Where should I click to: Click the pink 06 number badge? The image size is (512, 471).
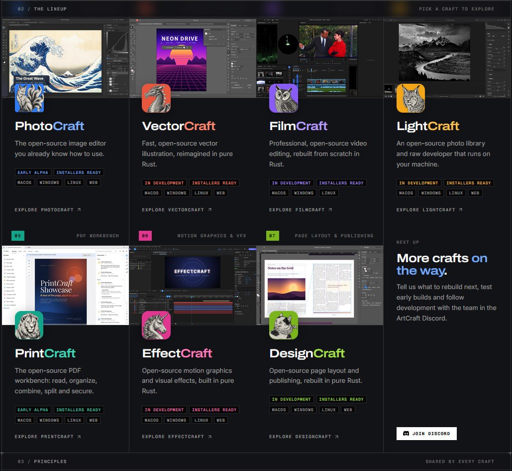(145, 235)
